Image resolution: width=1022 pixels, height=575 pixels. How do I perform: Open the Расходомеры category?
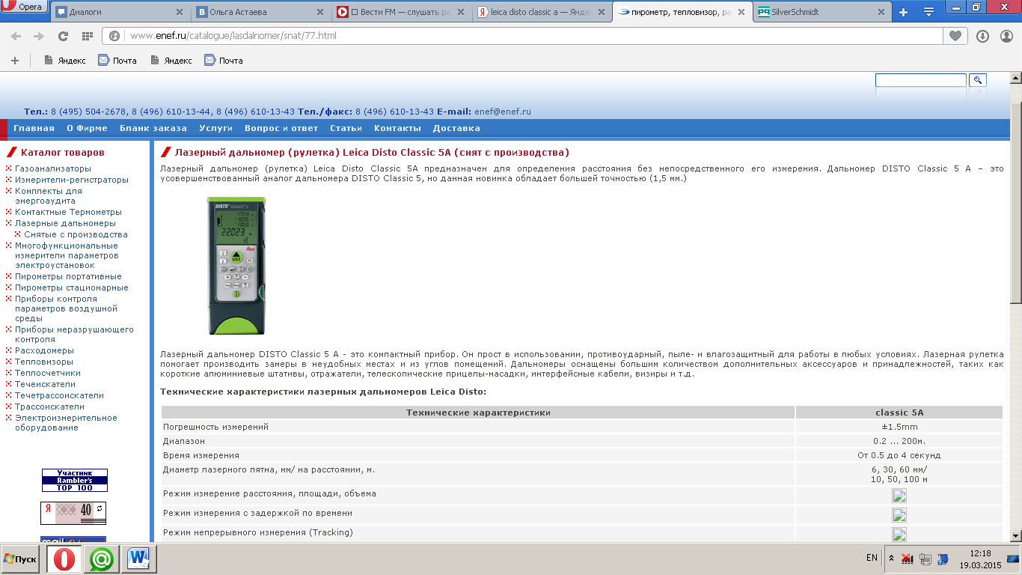pos(44,350)
